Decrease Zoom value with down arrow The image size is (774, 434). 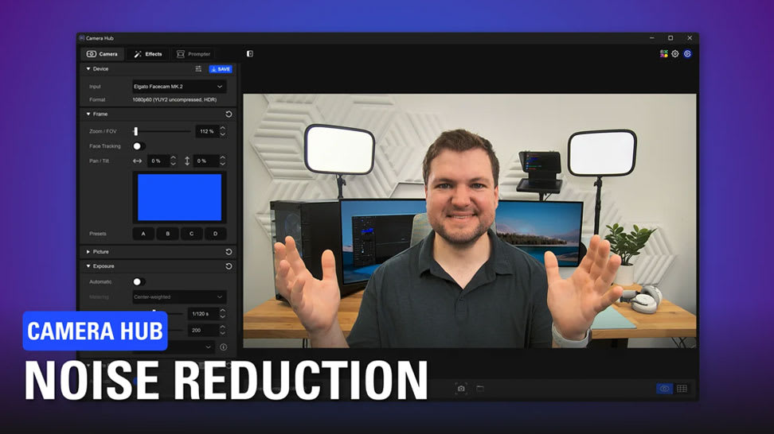[x=223, y=134]
